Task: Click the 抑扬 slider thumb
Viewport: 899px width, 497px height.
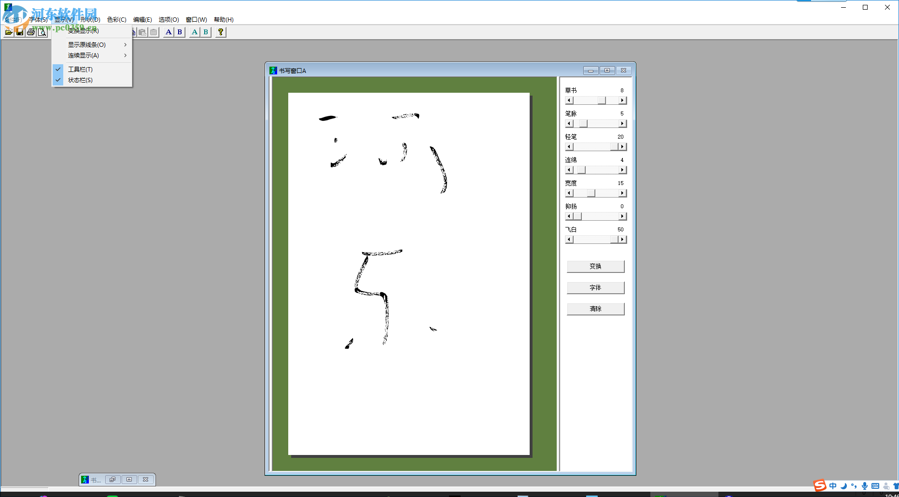Action: pos(577,216)
